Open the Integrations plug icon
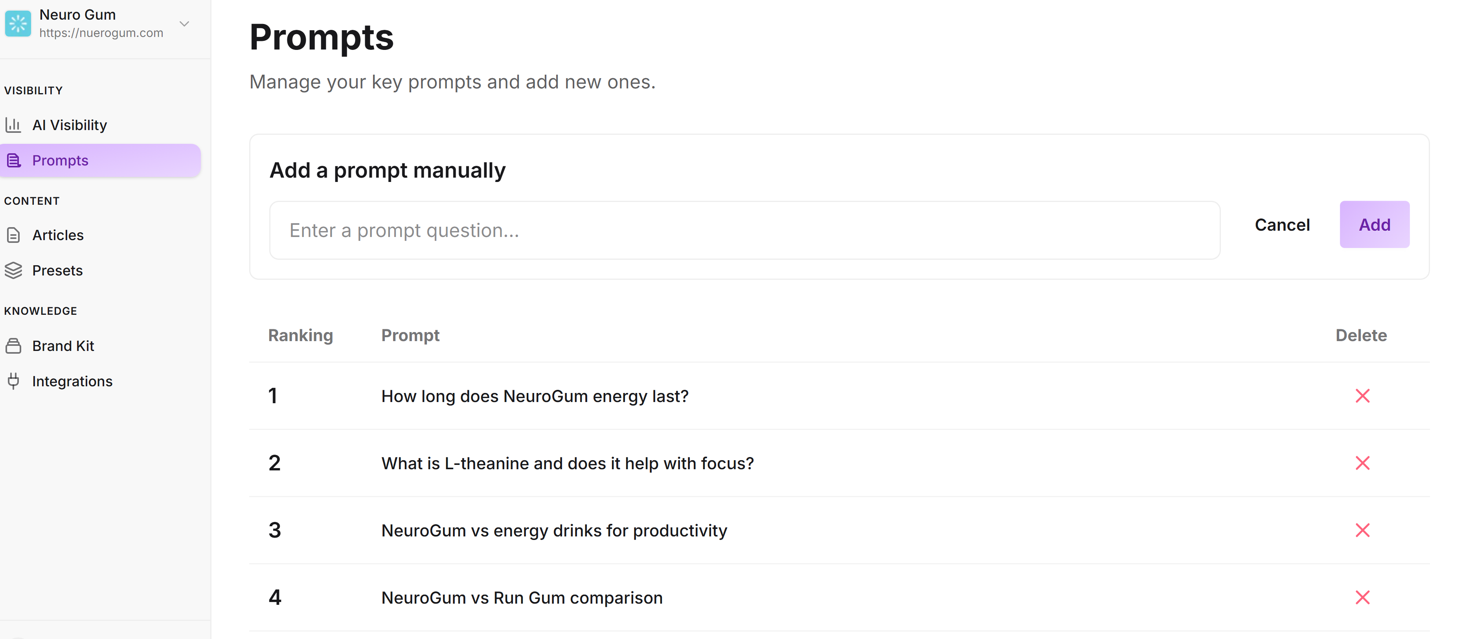The image size is (1461, 639). coord(14,381)
